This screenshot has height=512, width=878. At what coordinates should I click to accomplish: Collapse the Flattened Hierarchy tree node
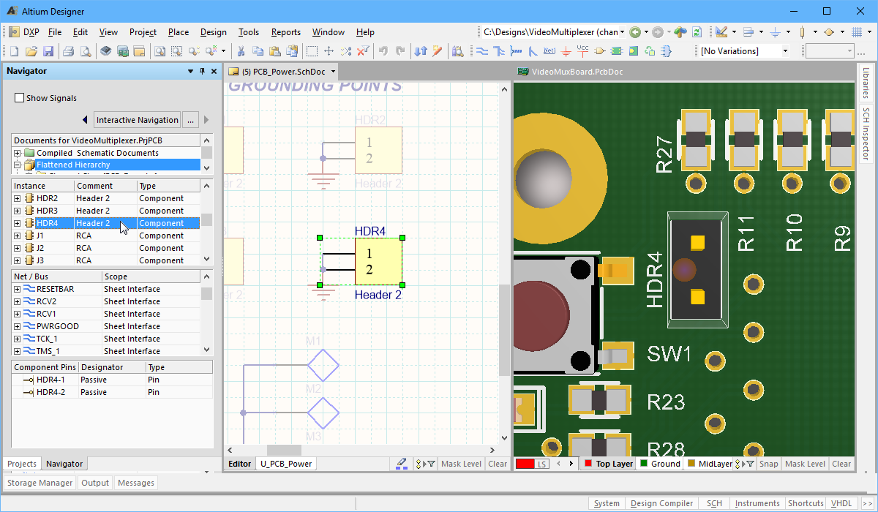[18, 165]
